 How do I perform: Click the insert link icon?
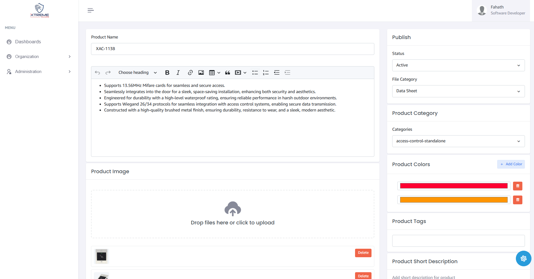pos(190,73)
